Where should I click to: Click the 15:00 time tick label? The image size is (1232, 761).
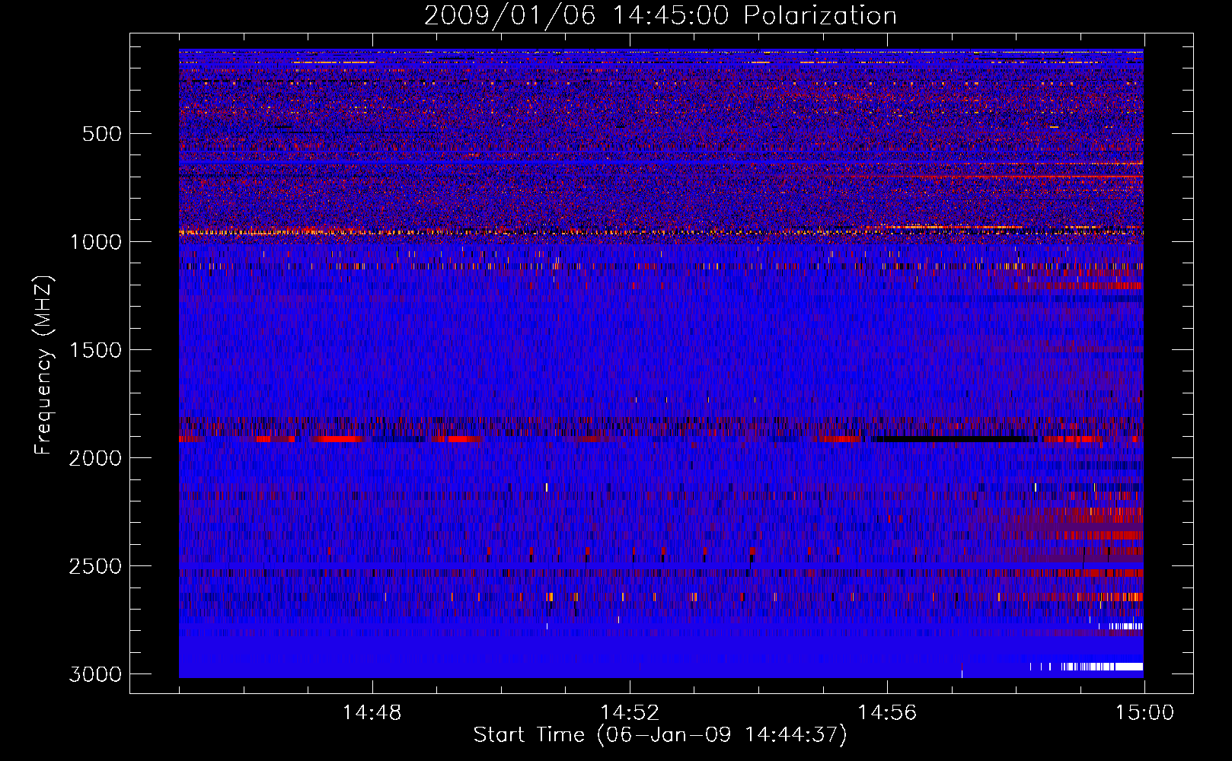click(x=1144, y=713)
